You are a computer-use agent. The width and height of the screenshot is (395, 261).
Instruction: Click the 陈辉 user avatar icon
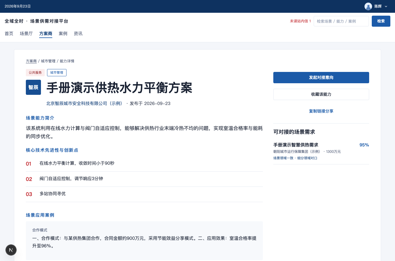coord(368,6)
